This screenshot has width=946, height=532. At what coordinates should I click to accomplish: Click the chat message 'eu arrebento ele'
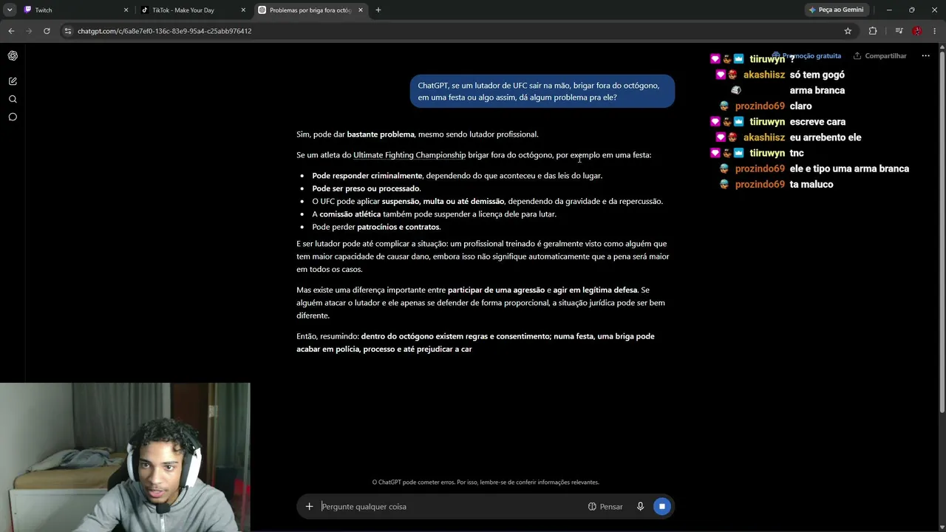(x=825, y=137)
